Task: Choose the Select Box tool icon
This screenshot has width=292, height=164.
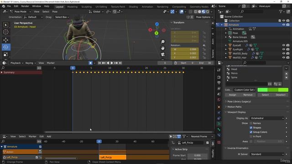Action: [6, 25]
